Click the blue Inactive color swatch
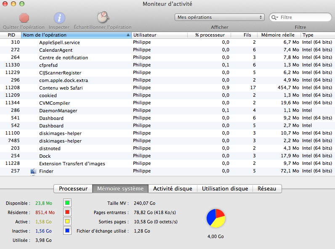Image resolution: width=335 pixels, height=249 pixels. 67,230
